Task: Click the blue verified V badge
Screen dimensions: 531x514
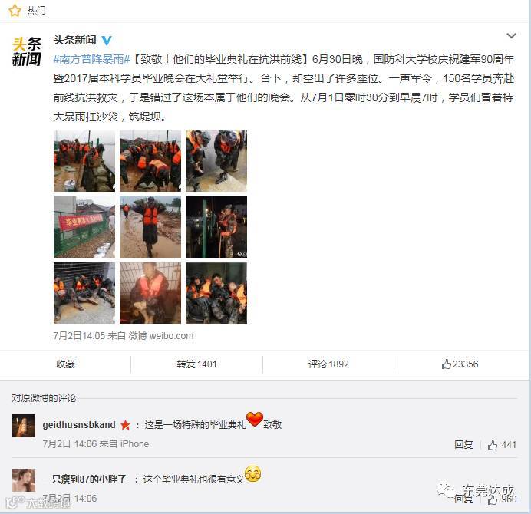Action: click(x=107, y=41)
